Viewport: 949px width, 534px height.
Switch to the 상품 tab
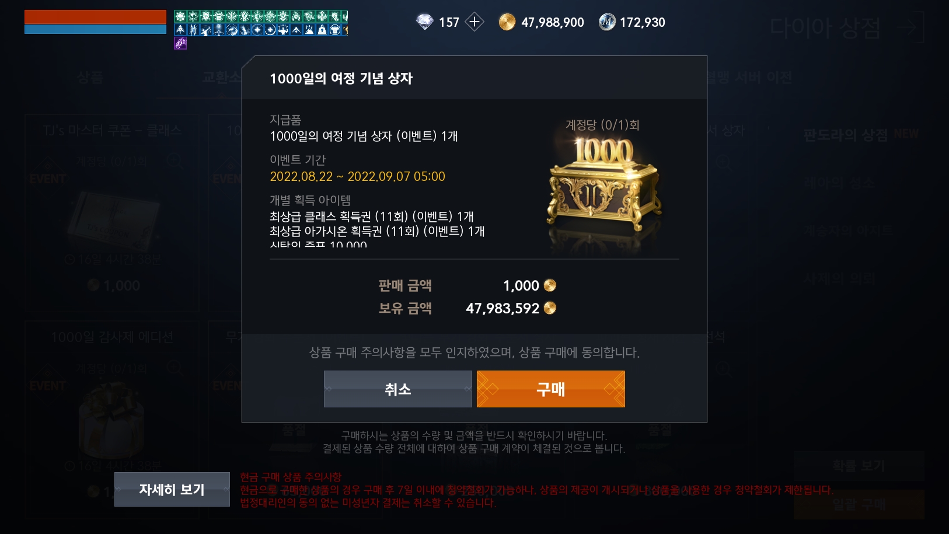pos(89,78)
